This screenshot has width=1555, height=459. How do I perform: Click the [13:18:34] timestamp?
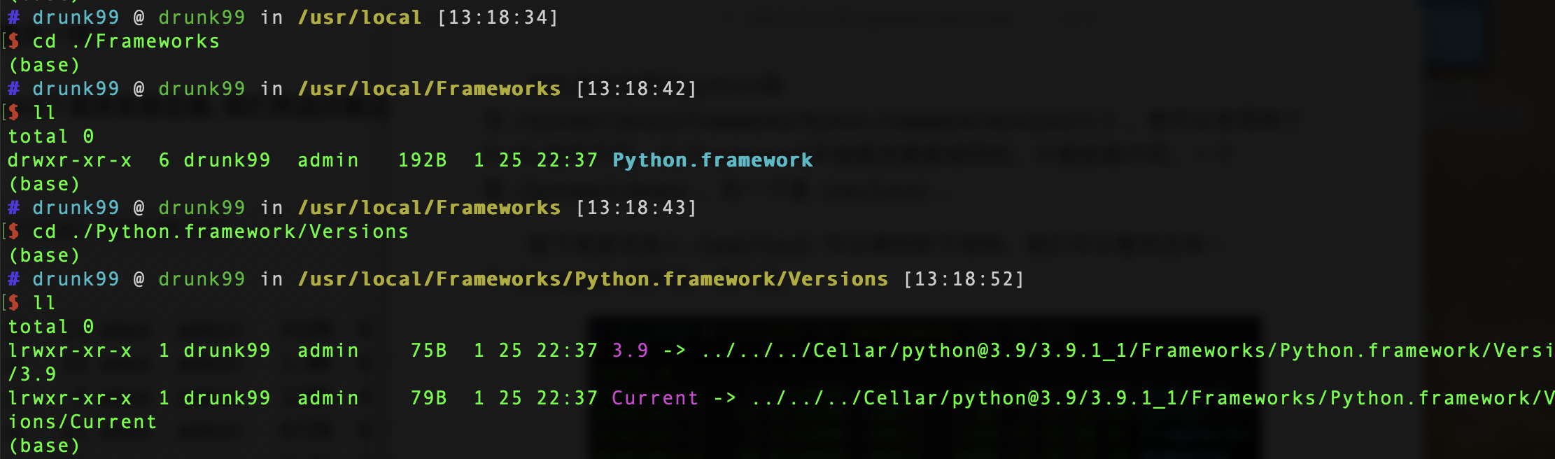tap(498, 17)
